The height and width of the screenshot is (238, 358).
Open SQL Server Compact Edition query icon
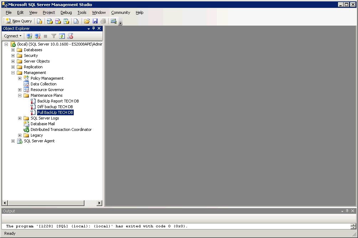pos(76,21)
